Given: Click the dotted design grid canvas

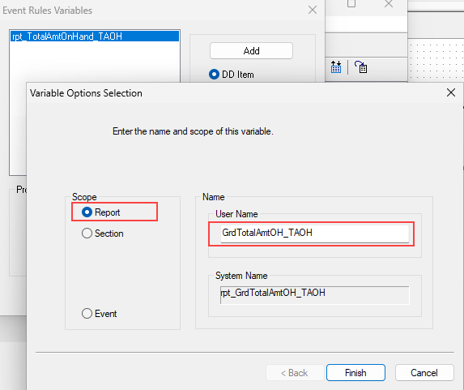Looking at the screenshot, I should (436, 61).
